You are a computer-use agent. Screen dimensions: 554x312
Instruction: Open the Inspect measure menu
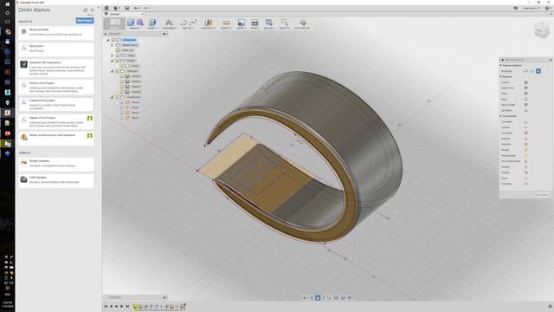pos(226,24)
